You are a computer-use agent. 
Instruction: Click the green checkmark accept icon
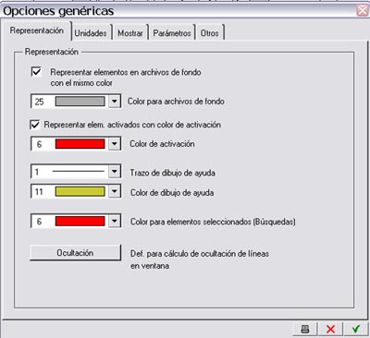tap(355, 329)
